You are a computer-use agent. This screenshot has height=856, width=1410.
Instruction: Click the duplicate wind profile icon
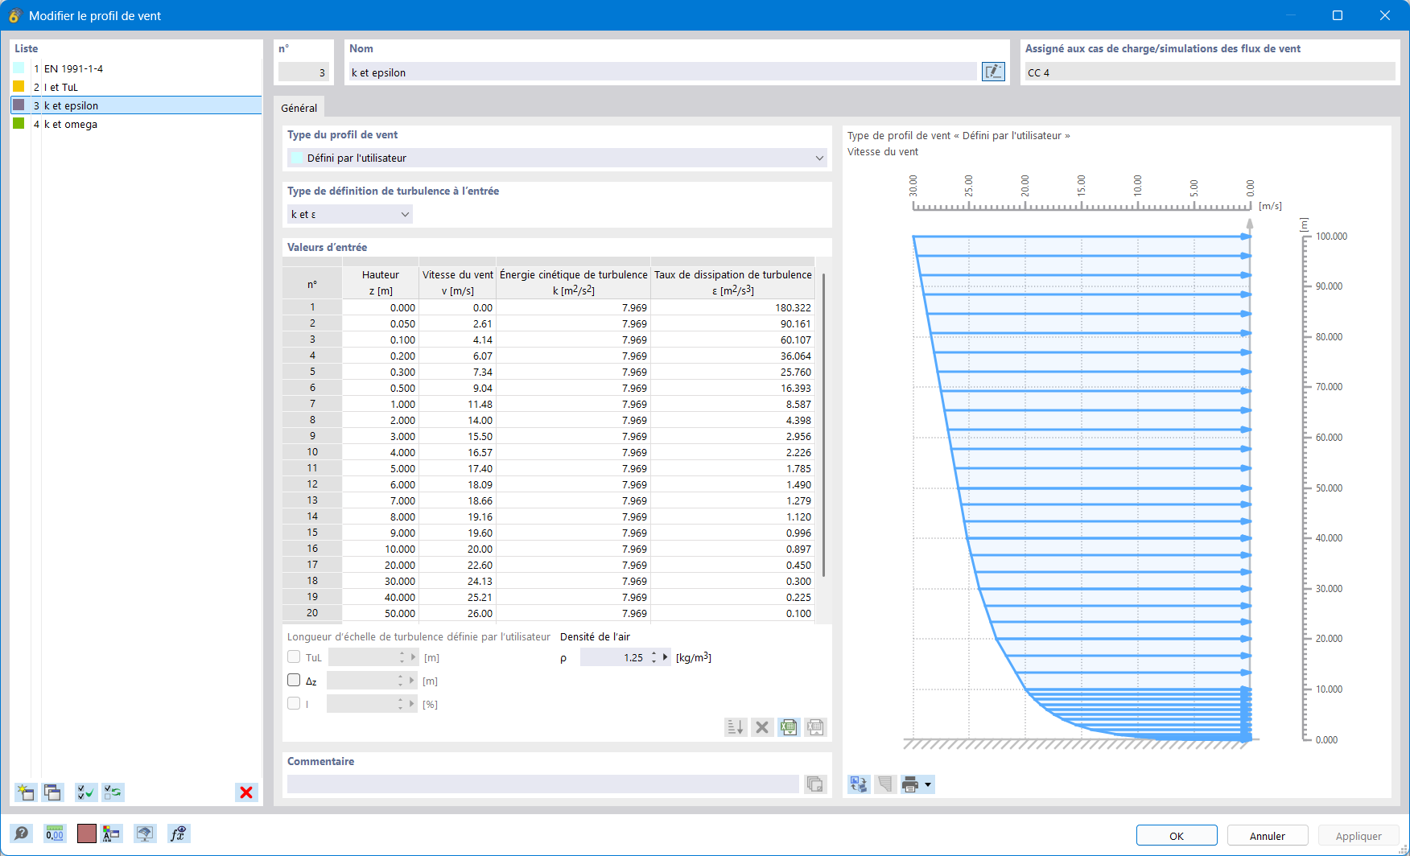coord(53,792)
